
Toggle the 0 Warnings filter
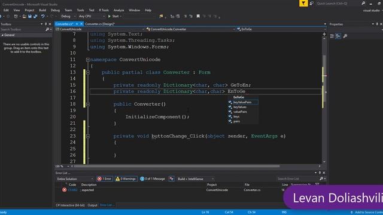pos(126,179)
